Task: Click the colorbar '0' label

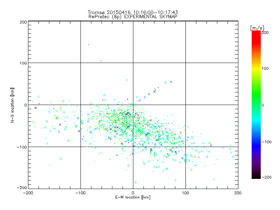Action: click(262, 105)
